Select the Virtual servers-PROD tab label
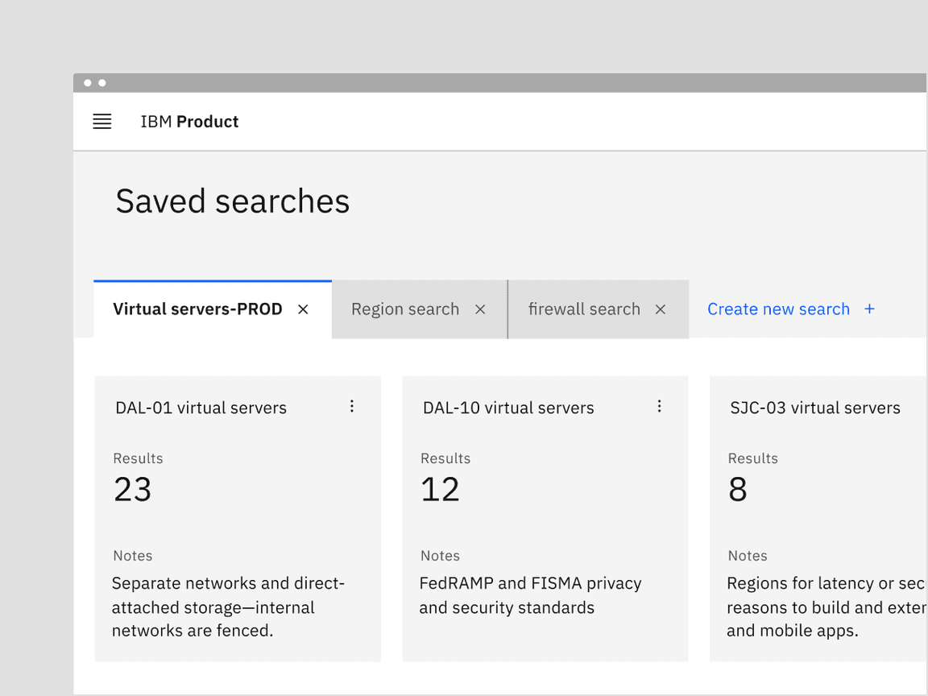This screenshot has width=928, height=696. click(x=197, y=309)
